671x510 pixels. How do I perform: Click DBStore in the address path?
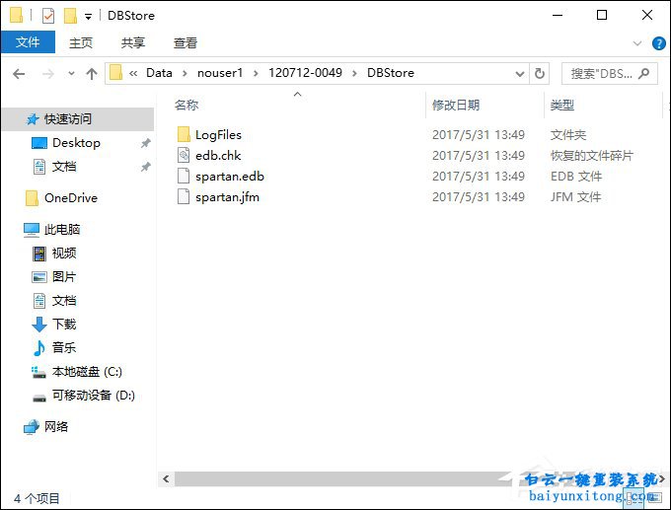(x=391, y=73)
